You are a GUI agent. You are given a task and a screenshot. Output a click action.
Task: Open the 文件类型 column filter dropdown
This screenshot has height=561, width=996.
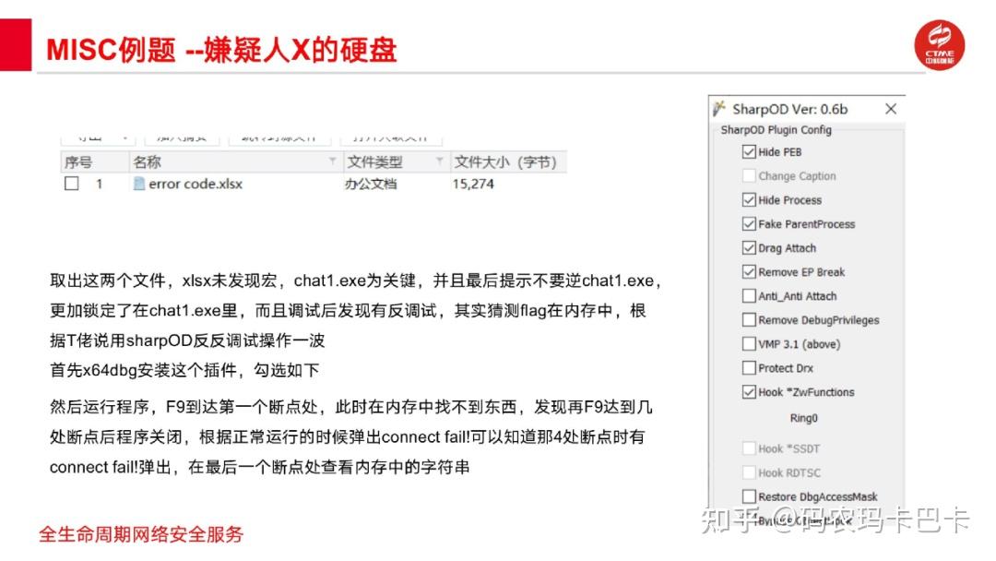[440, 161]
